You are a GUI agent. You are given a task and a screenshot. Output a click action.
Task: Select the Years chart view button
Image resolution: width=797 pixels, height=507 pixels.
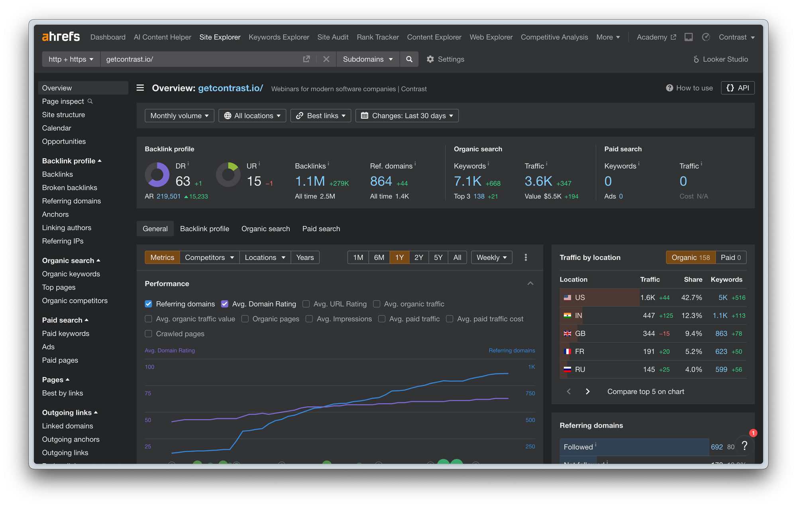305,257
